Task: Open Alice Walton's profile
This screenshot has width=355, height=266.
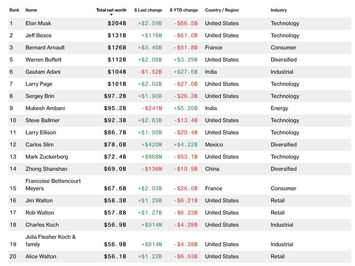Action: pos(40,257)
